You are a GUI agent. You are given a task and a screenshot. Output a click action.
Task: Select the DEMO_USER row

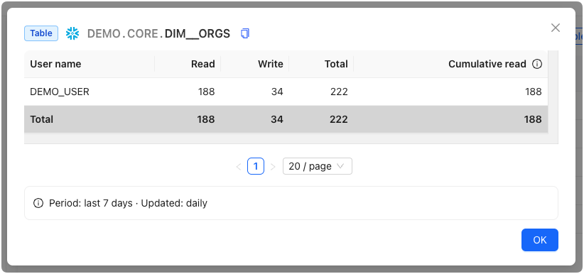(x=286, y=92)
